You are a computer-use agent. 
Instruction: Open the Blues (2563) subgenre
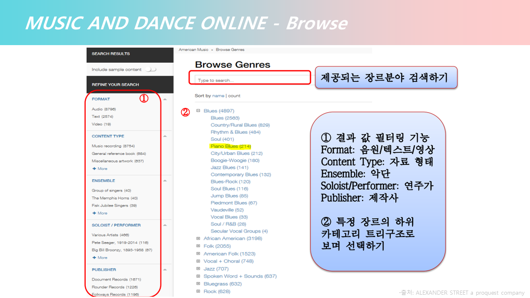pyautogui.click(x=225, y=118)
